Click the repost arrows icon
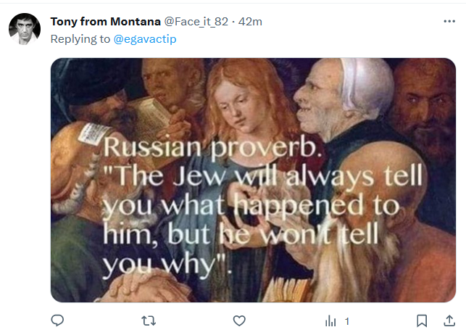The width and height of the screenshot is (466, 335). tap(149, 320)
